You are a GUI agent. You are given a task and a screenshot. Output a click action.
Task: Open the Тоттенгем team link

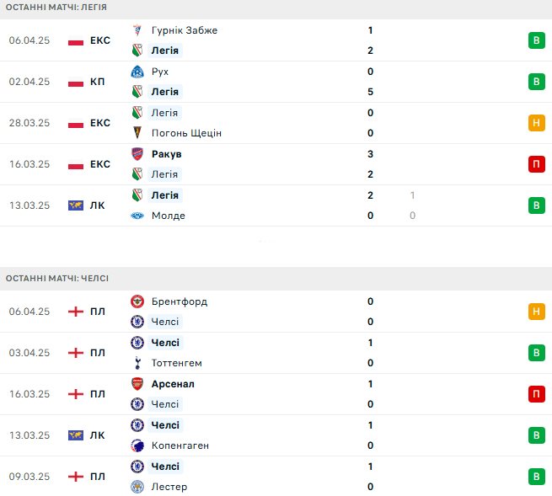pos(177,363)
